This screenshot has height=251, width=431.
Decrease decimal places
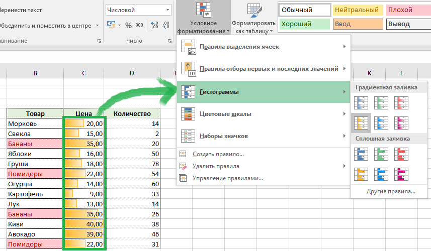coord(166,25)
